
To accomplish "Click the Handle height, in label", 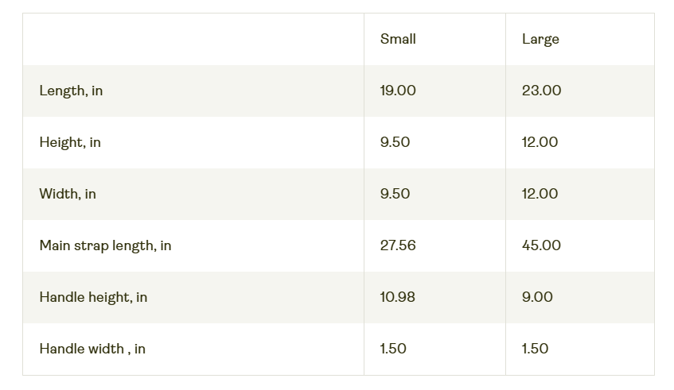I will pyautogui.click(x=93, y=297).
